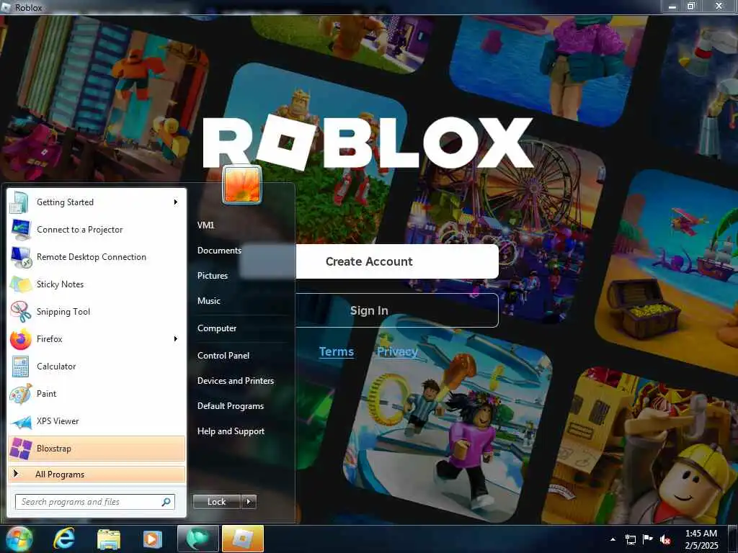
Task: Open Action Center flag icon
Action: pos(648,539)
